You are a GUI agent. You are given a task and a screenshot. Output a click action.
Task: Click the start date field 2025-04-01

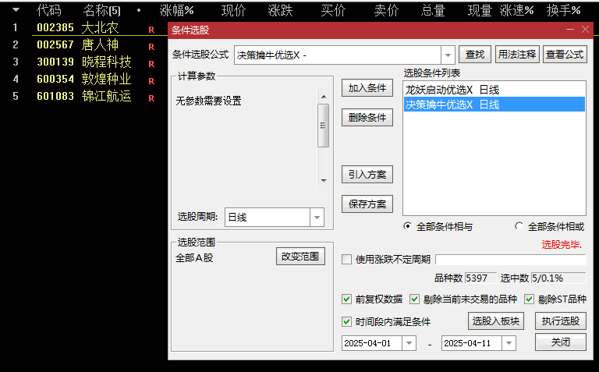pyautogui.click(x=372, y=343)
